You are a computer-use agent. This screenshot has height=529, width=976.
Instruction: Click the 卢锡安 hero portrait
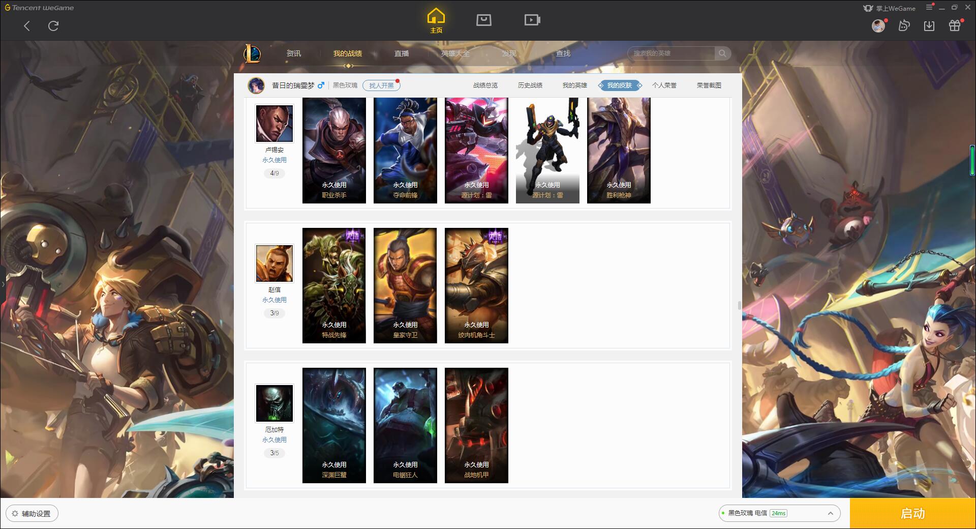point(274,124)
